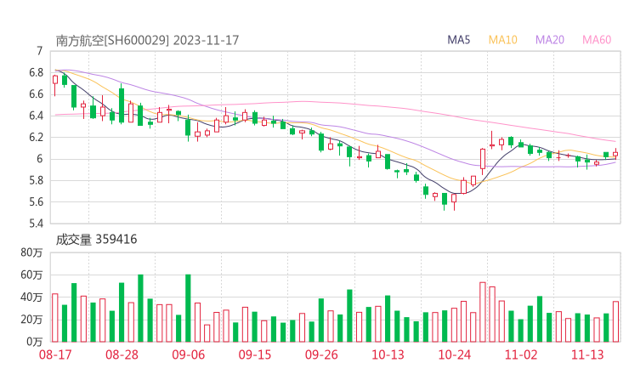Viewport: 629px width, 374px height.
Task: Click the 10-24 date axis label
Action: pos(454,354)
